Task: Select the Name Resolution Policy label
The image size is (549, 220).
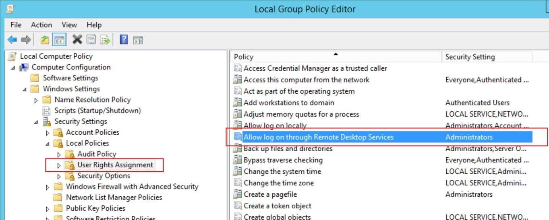Action: click(x=93, y=100)
